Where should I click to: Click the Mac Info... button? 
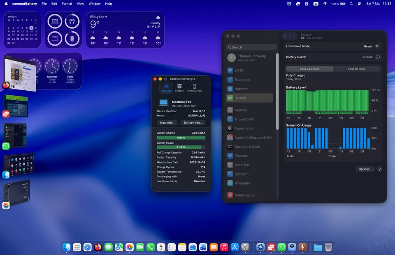click(167, 123)
